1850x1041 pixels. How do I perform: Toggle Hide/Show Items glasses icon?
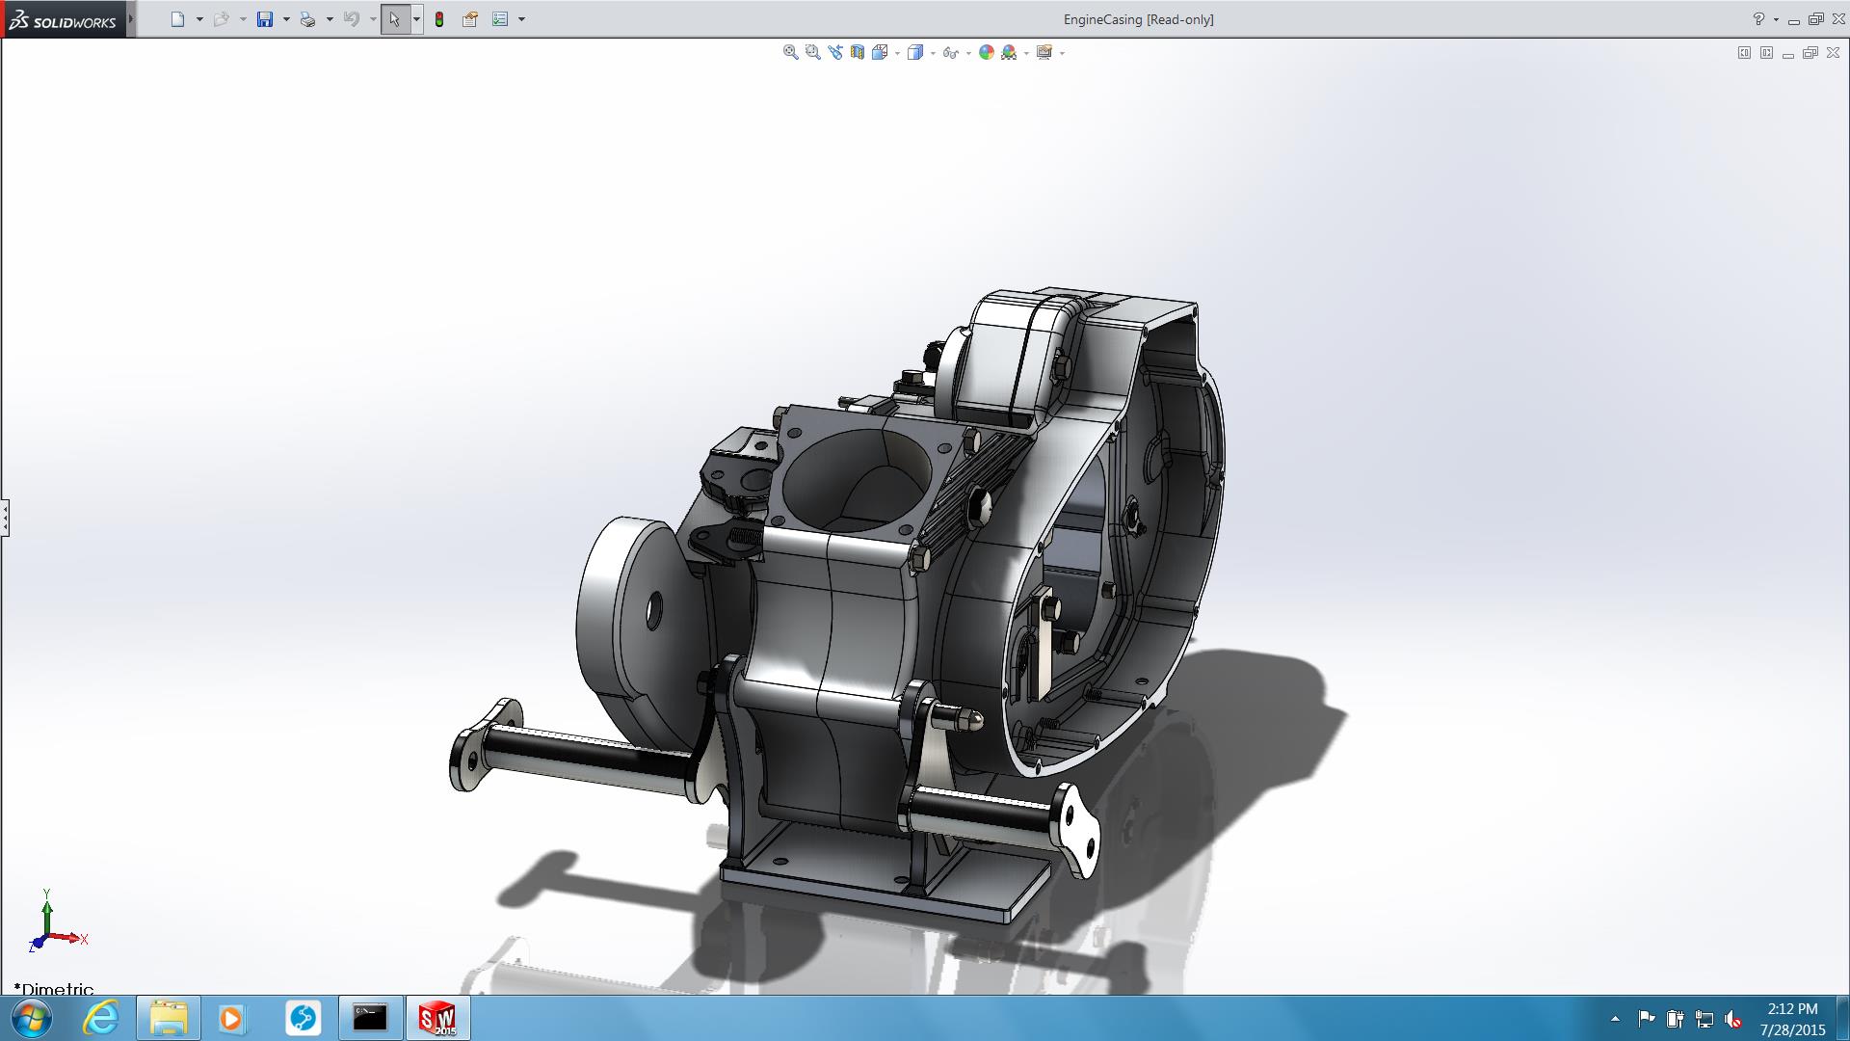pos(950,52)
